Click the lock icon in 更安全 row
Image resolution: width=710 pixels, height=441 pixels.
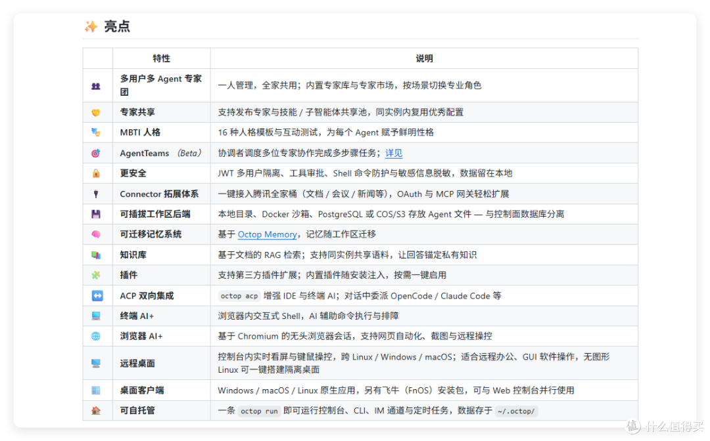96,173
